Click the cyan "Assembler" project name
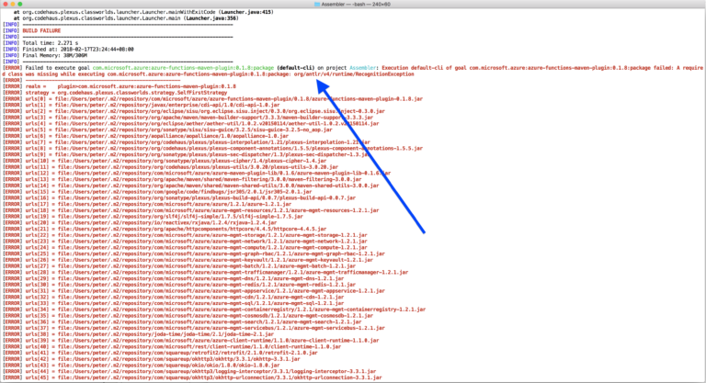Screen dimensions: 706x383 tap(362, 68)
